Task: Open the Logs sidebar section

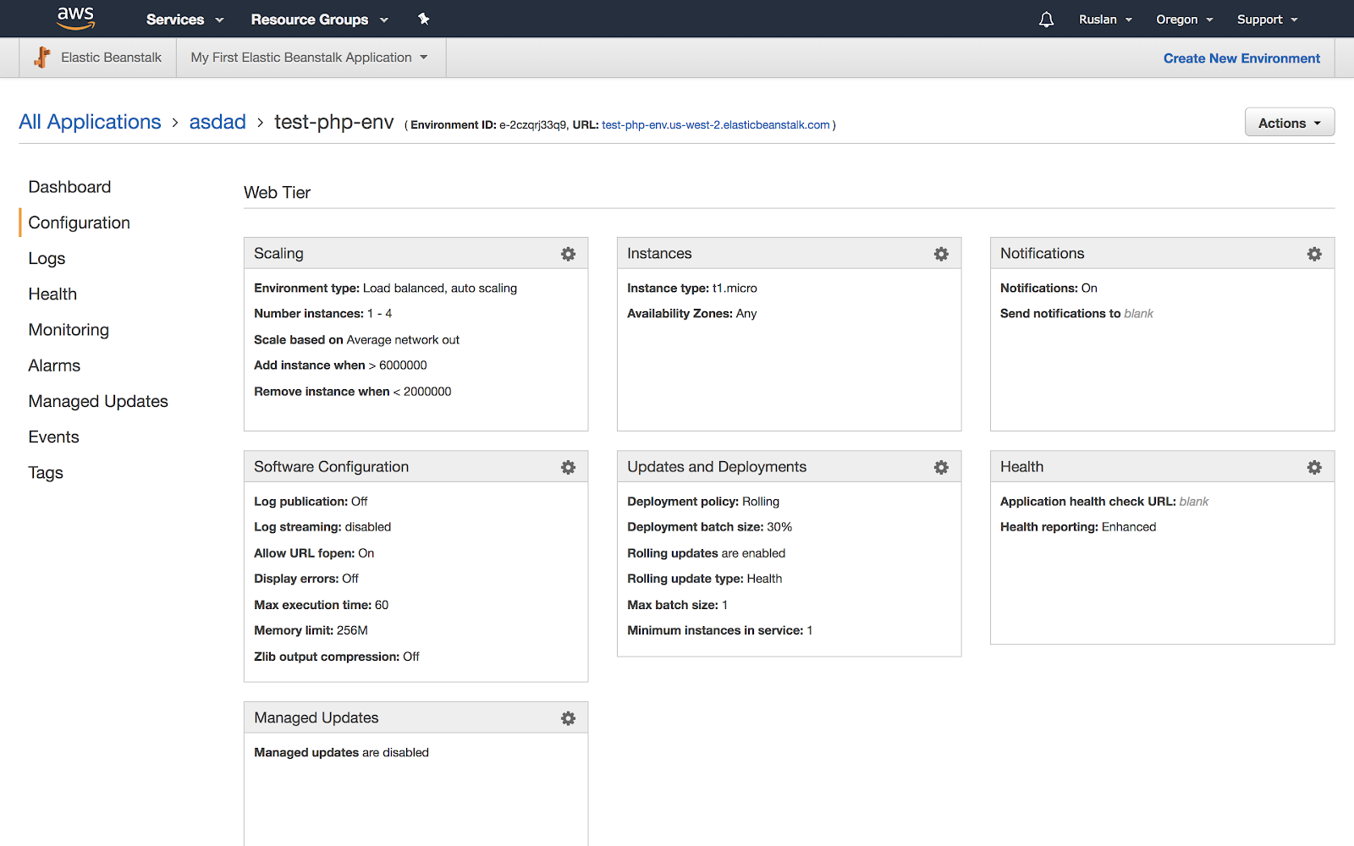Action: click(x=47, y=259)
